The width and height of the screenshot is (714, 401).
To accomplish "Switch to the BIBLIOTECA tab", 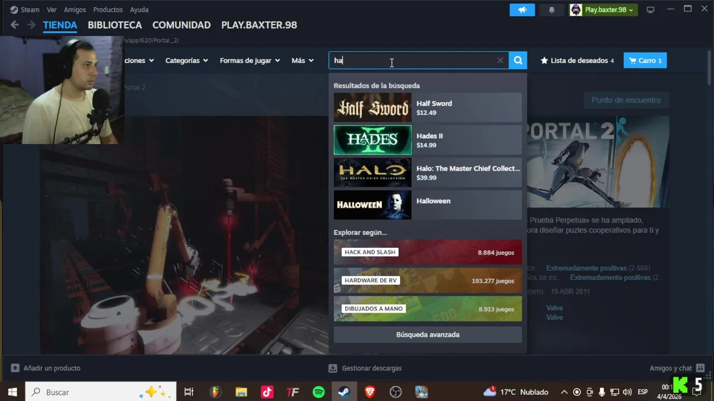I will 115,25.
